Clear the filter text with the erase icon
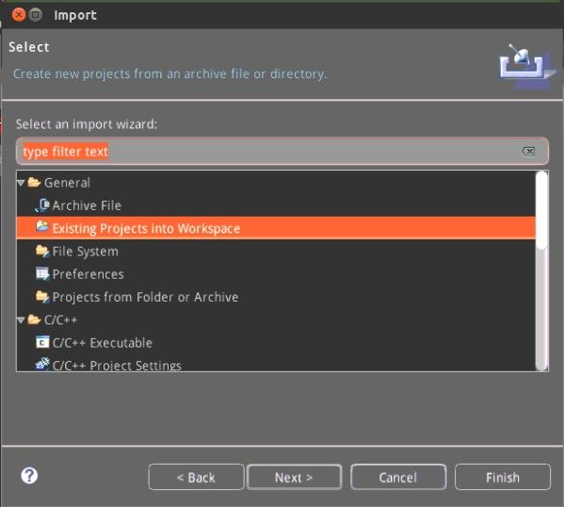This screenshot has width=564, height=507. [x=528, y=151]
